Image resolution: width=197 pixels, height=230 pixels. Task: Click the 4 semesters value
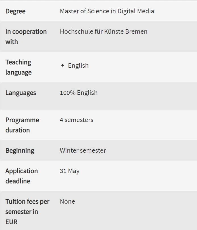[x=76, y=120]
